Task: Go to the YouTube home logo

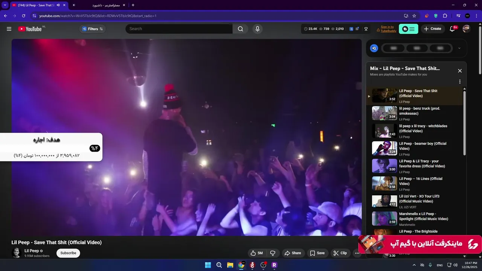Action: tap(30, 29)
